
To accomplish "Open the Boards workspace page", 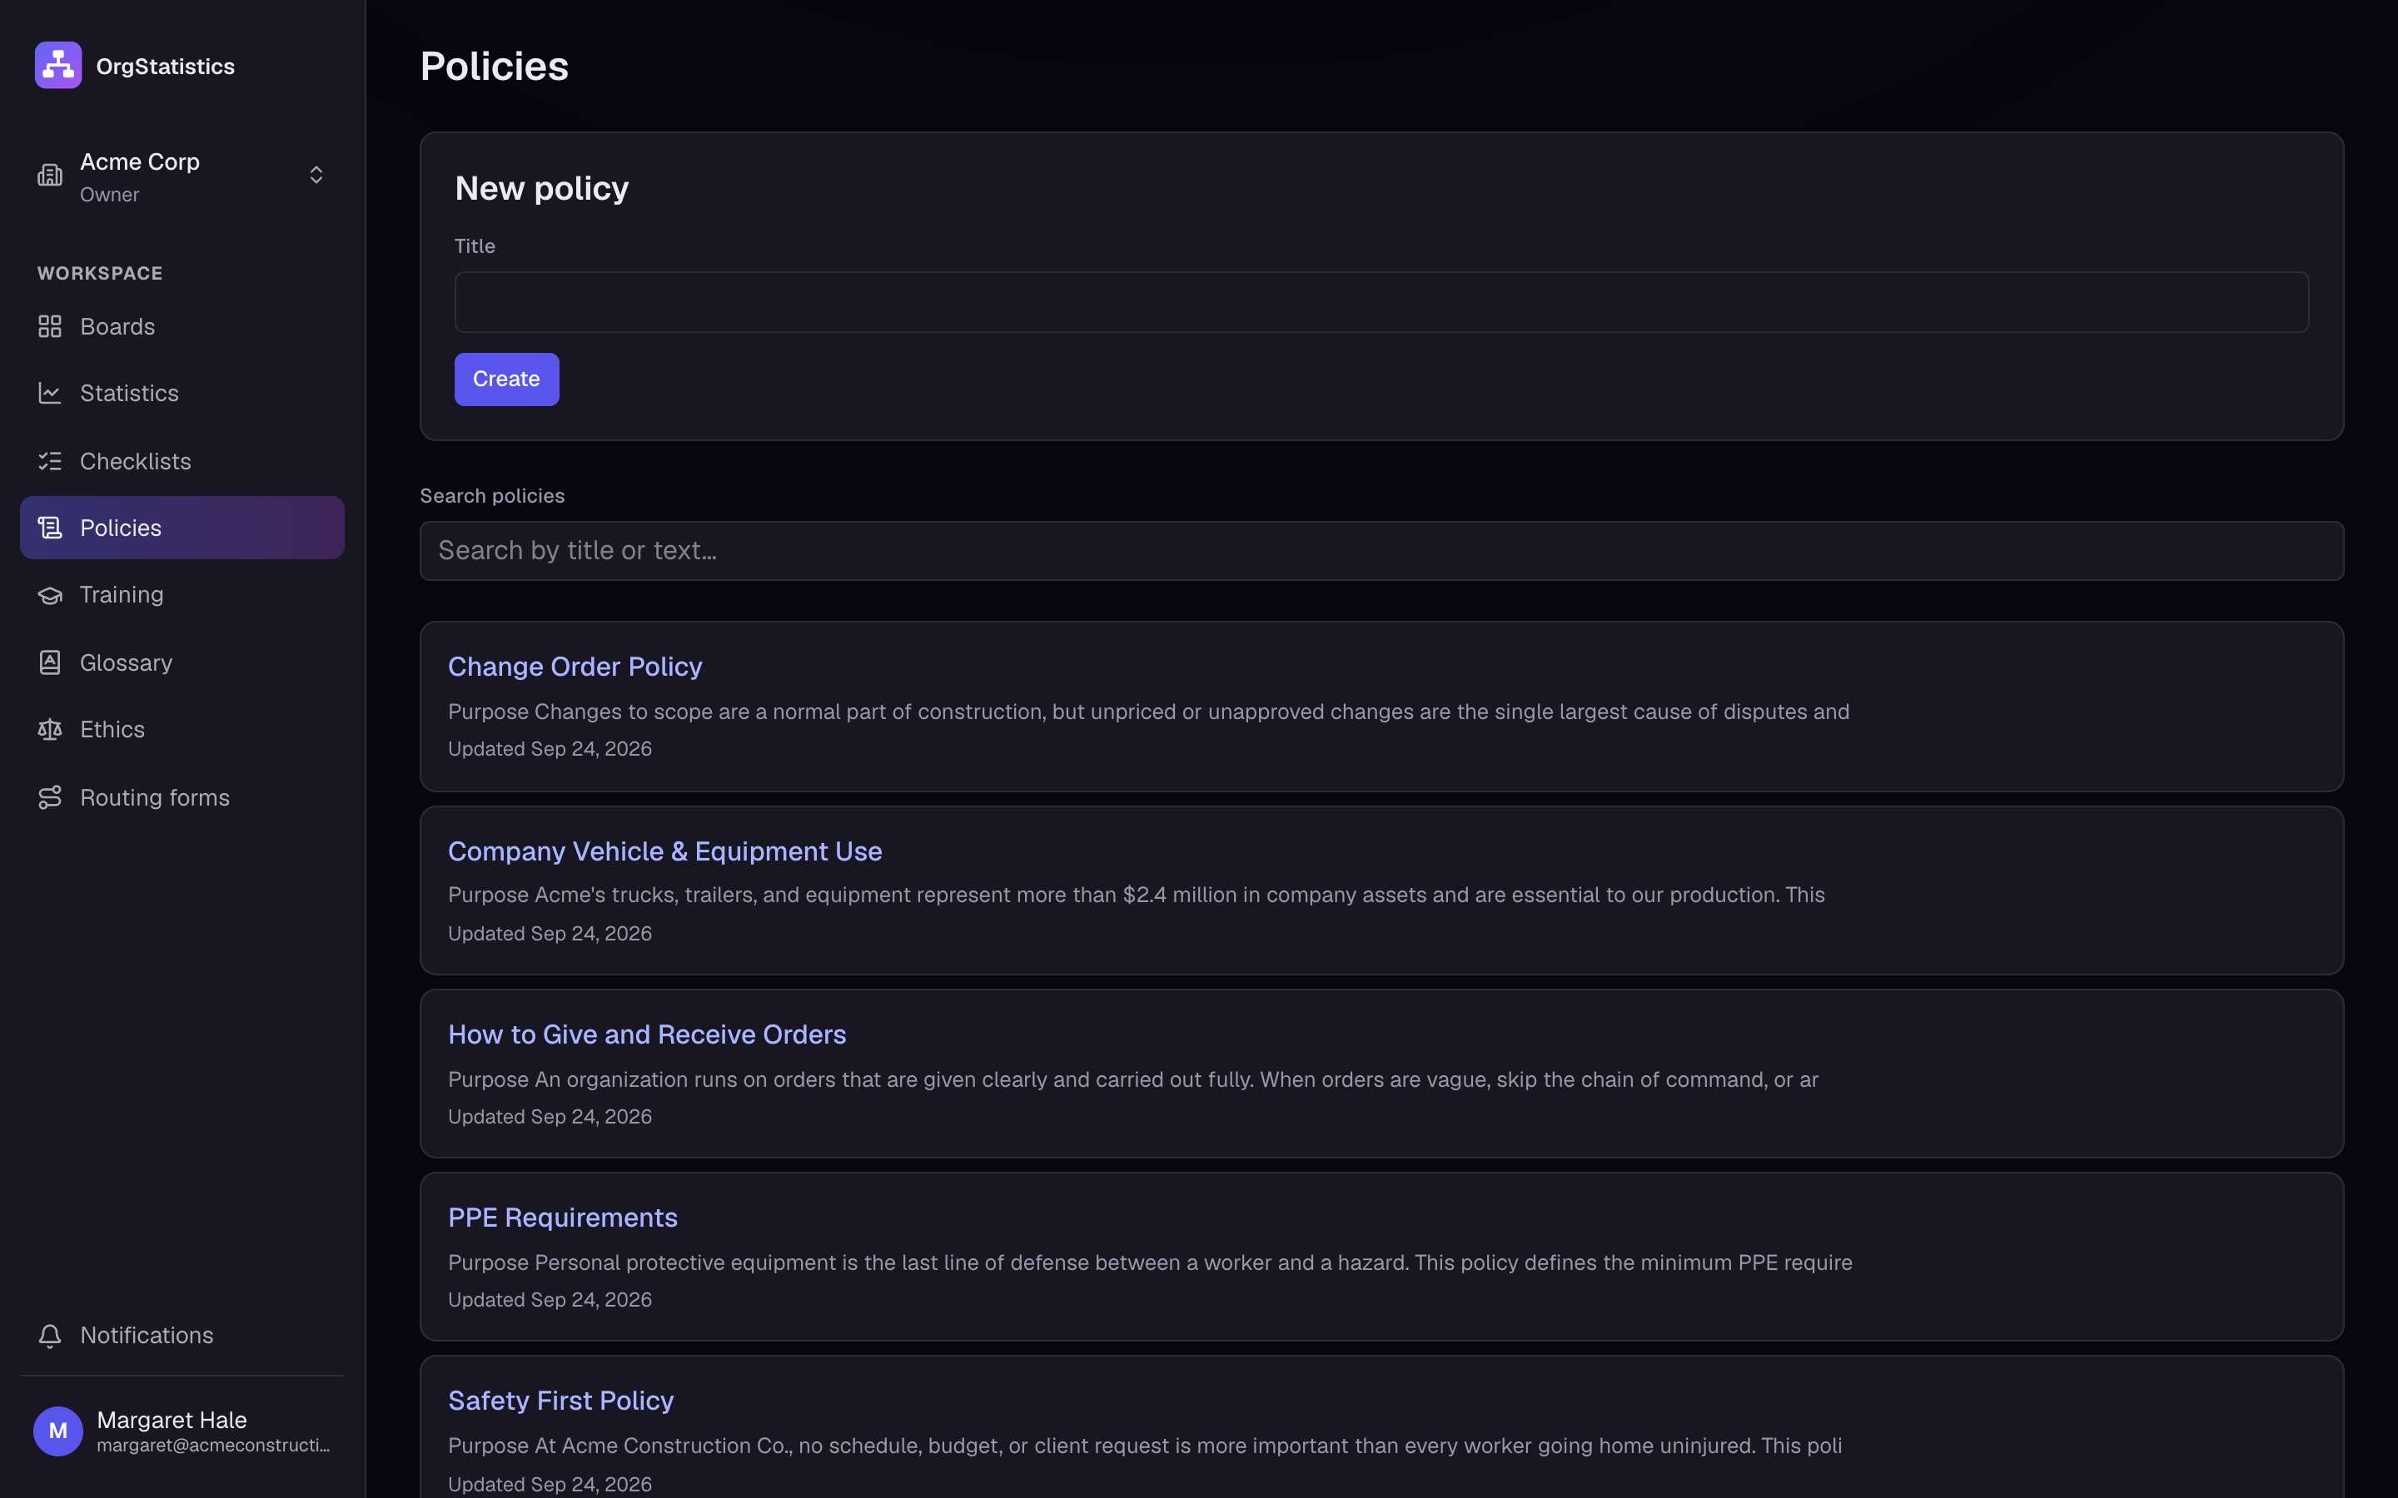I will pyautogui.click(x=182, y=326).
